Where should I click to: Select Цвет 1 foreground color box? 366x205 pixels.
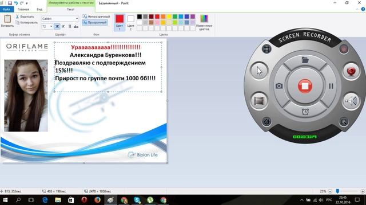pos(120,22)
